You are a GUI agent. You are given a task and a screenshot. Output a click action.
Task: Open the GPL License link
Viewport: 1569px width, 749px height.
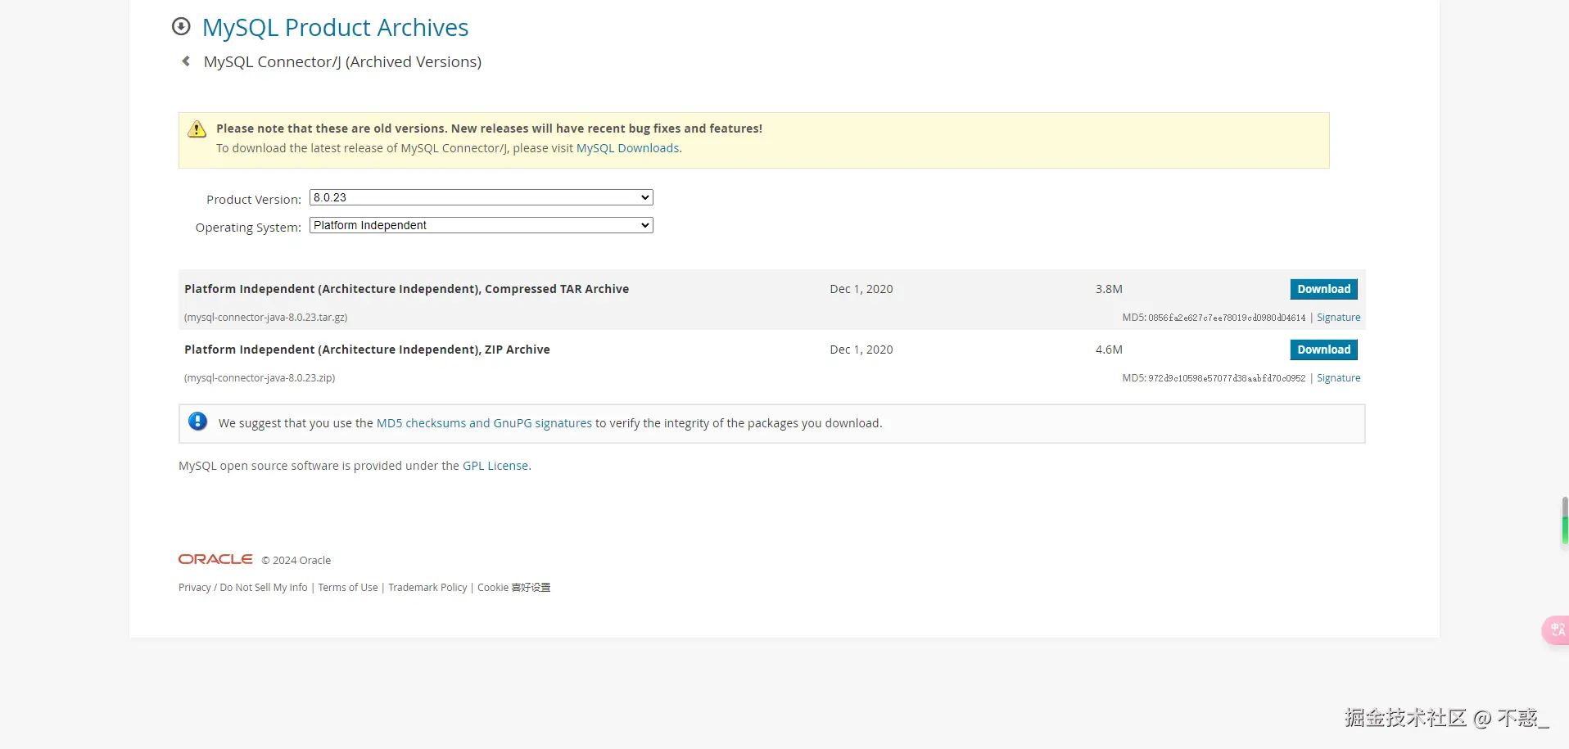coord(495,466)
